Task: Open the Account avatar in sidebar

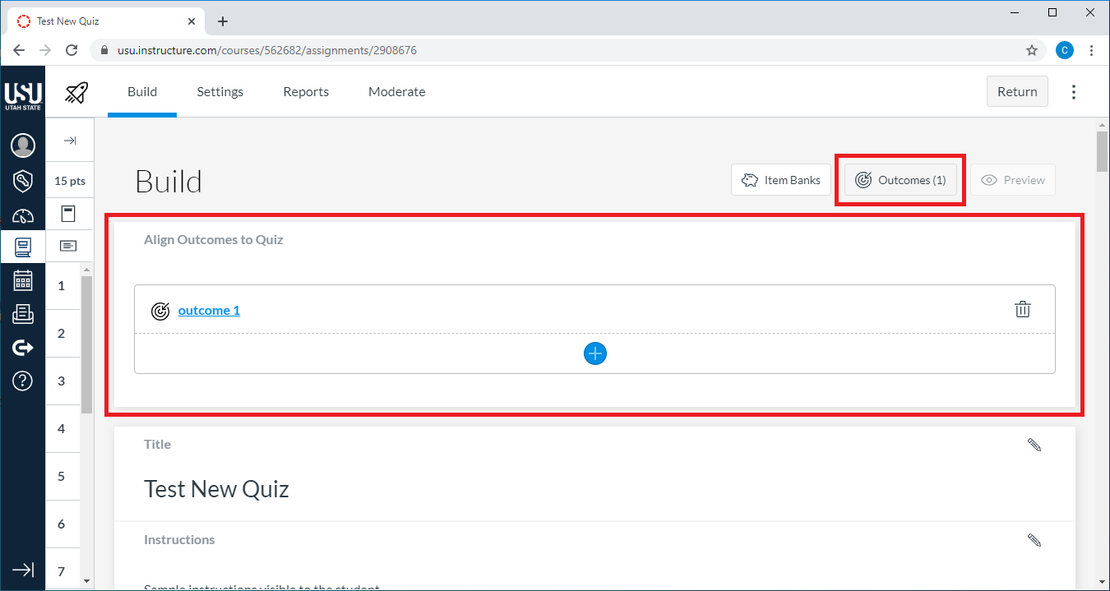Action: click(x=23, y=145)
